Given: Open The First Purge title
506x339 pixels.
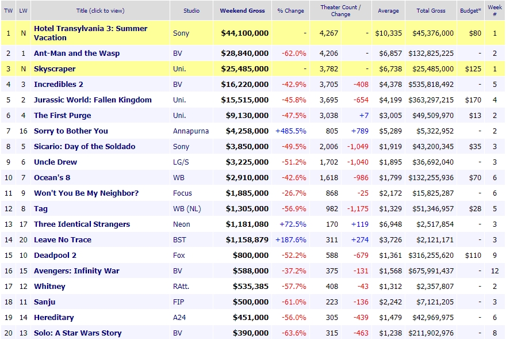Looking at the screenshot, I should tap(62, 115).
